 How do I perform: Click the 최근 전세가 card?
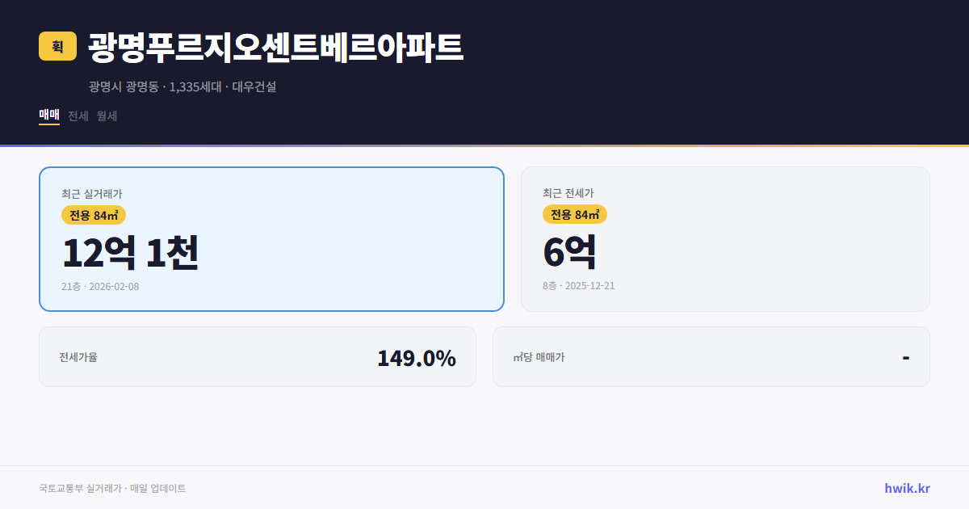725,238
